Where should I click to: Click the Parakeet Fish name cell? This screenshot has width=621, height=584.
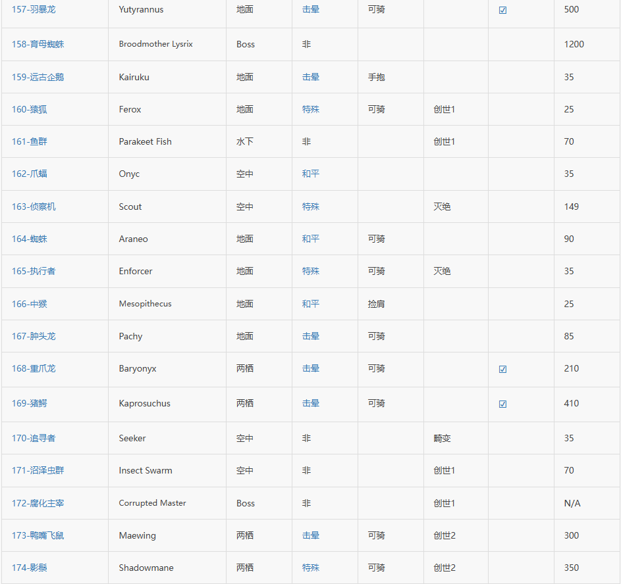tap(145, 141)
